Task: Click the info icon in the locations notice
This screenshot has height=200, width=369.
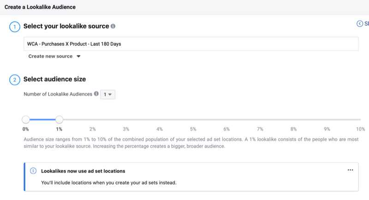Action: [33, 171]
